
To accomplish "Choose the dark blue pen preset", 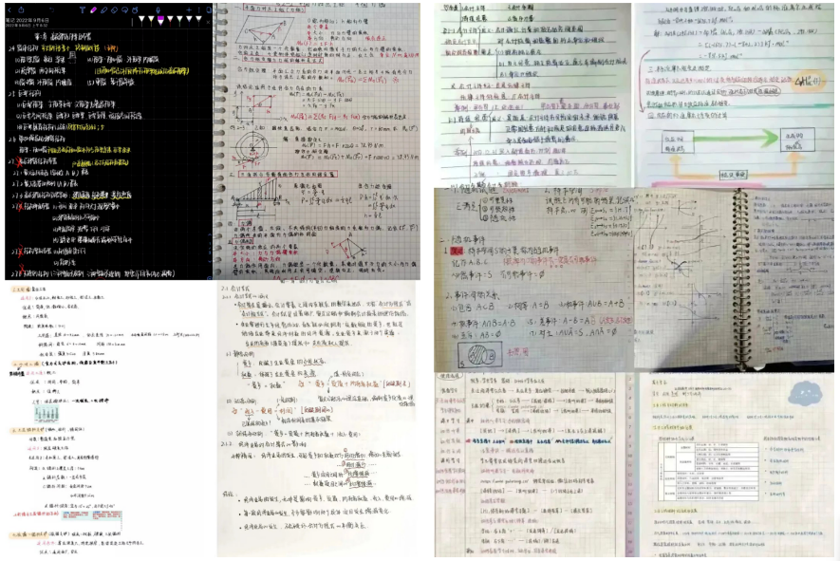I will (189, 20).
